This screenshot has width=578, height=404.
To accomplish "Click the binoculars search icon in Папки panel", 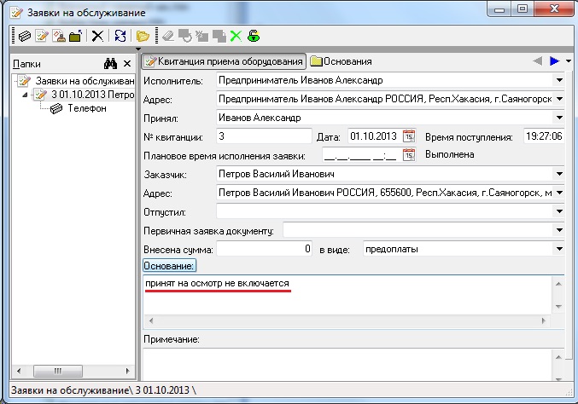I will 110,64.
